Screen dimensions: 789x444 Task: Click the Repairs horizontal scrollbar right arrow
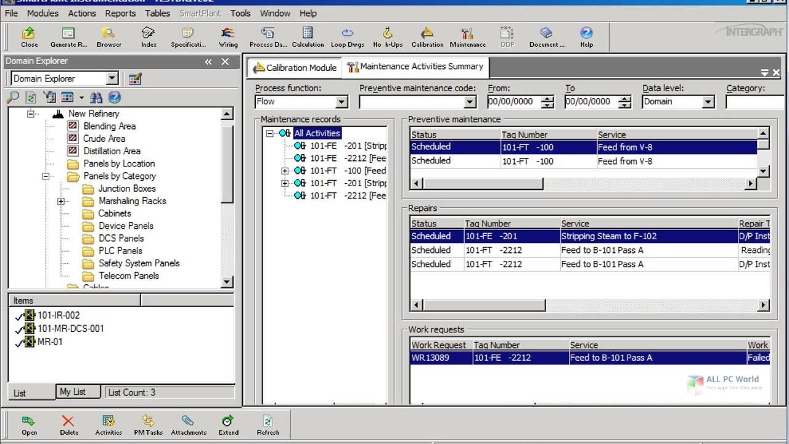click(x=764, y=305)
